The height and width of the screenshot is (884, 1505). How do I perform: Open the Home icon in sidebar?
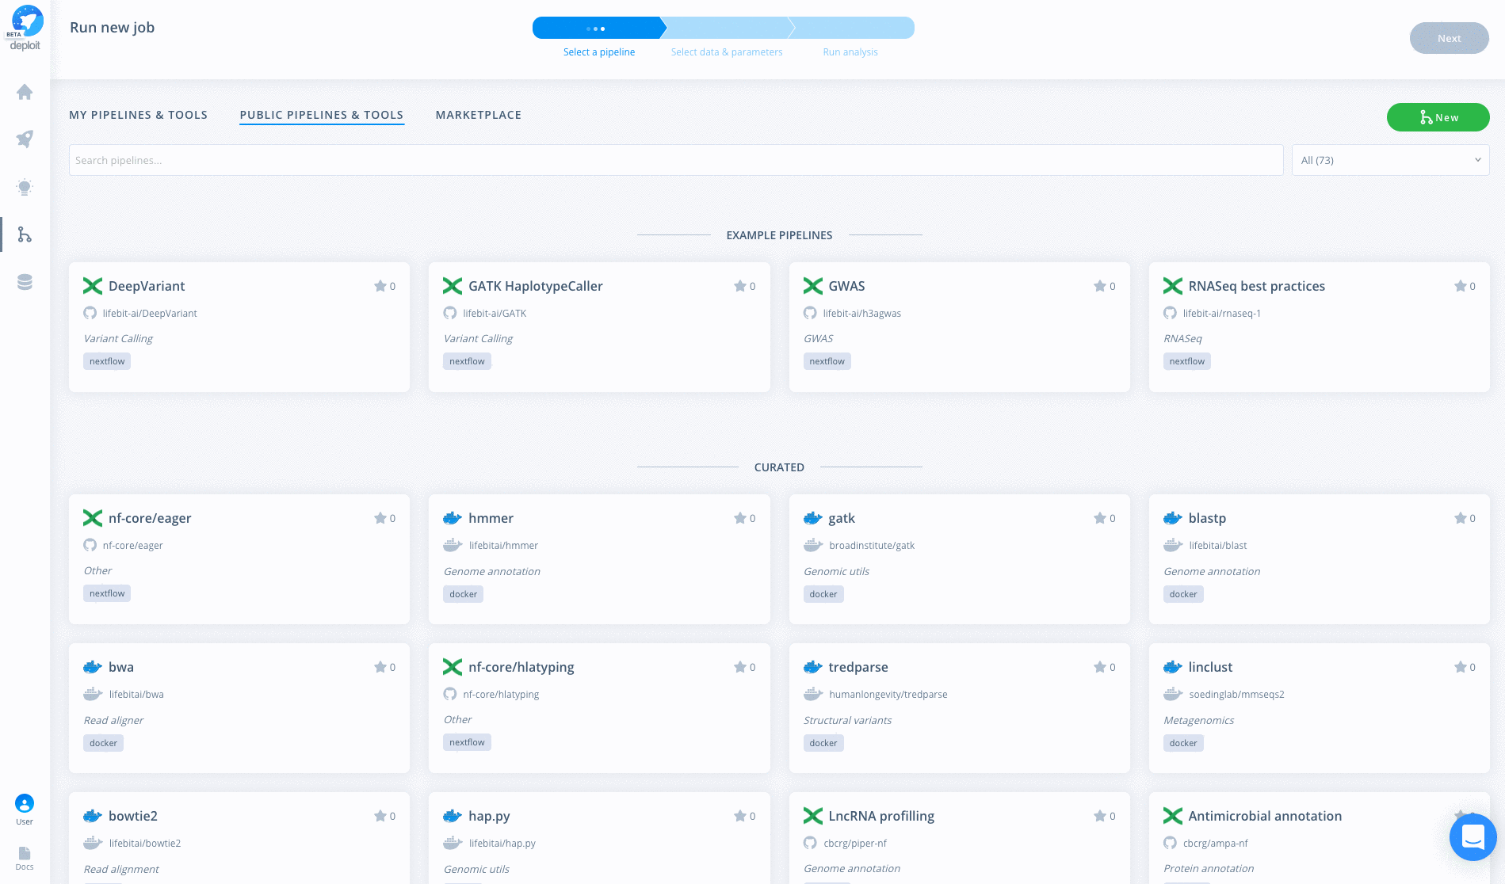[25, 92]
